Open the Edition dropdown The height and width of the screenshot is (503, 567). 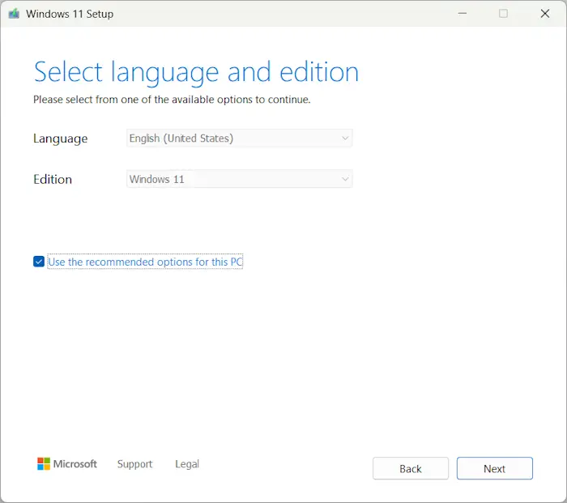[x=240, y=179]
